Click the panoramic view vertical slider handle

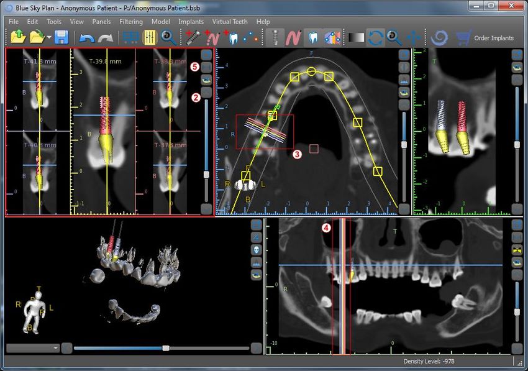[x=517, y=312]
